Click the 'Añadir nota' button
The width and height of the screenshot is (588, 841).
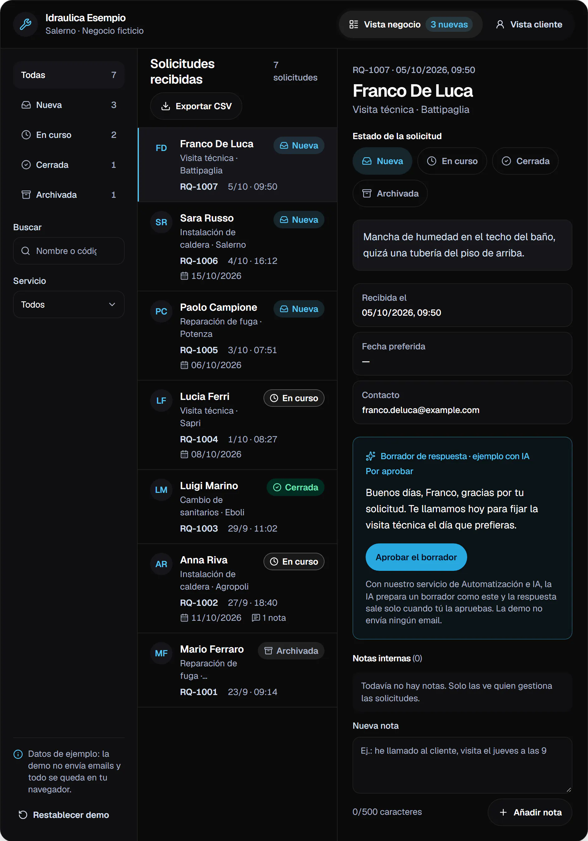pos(530,812)
